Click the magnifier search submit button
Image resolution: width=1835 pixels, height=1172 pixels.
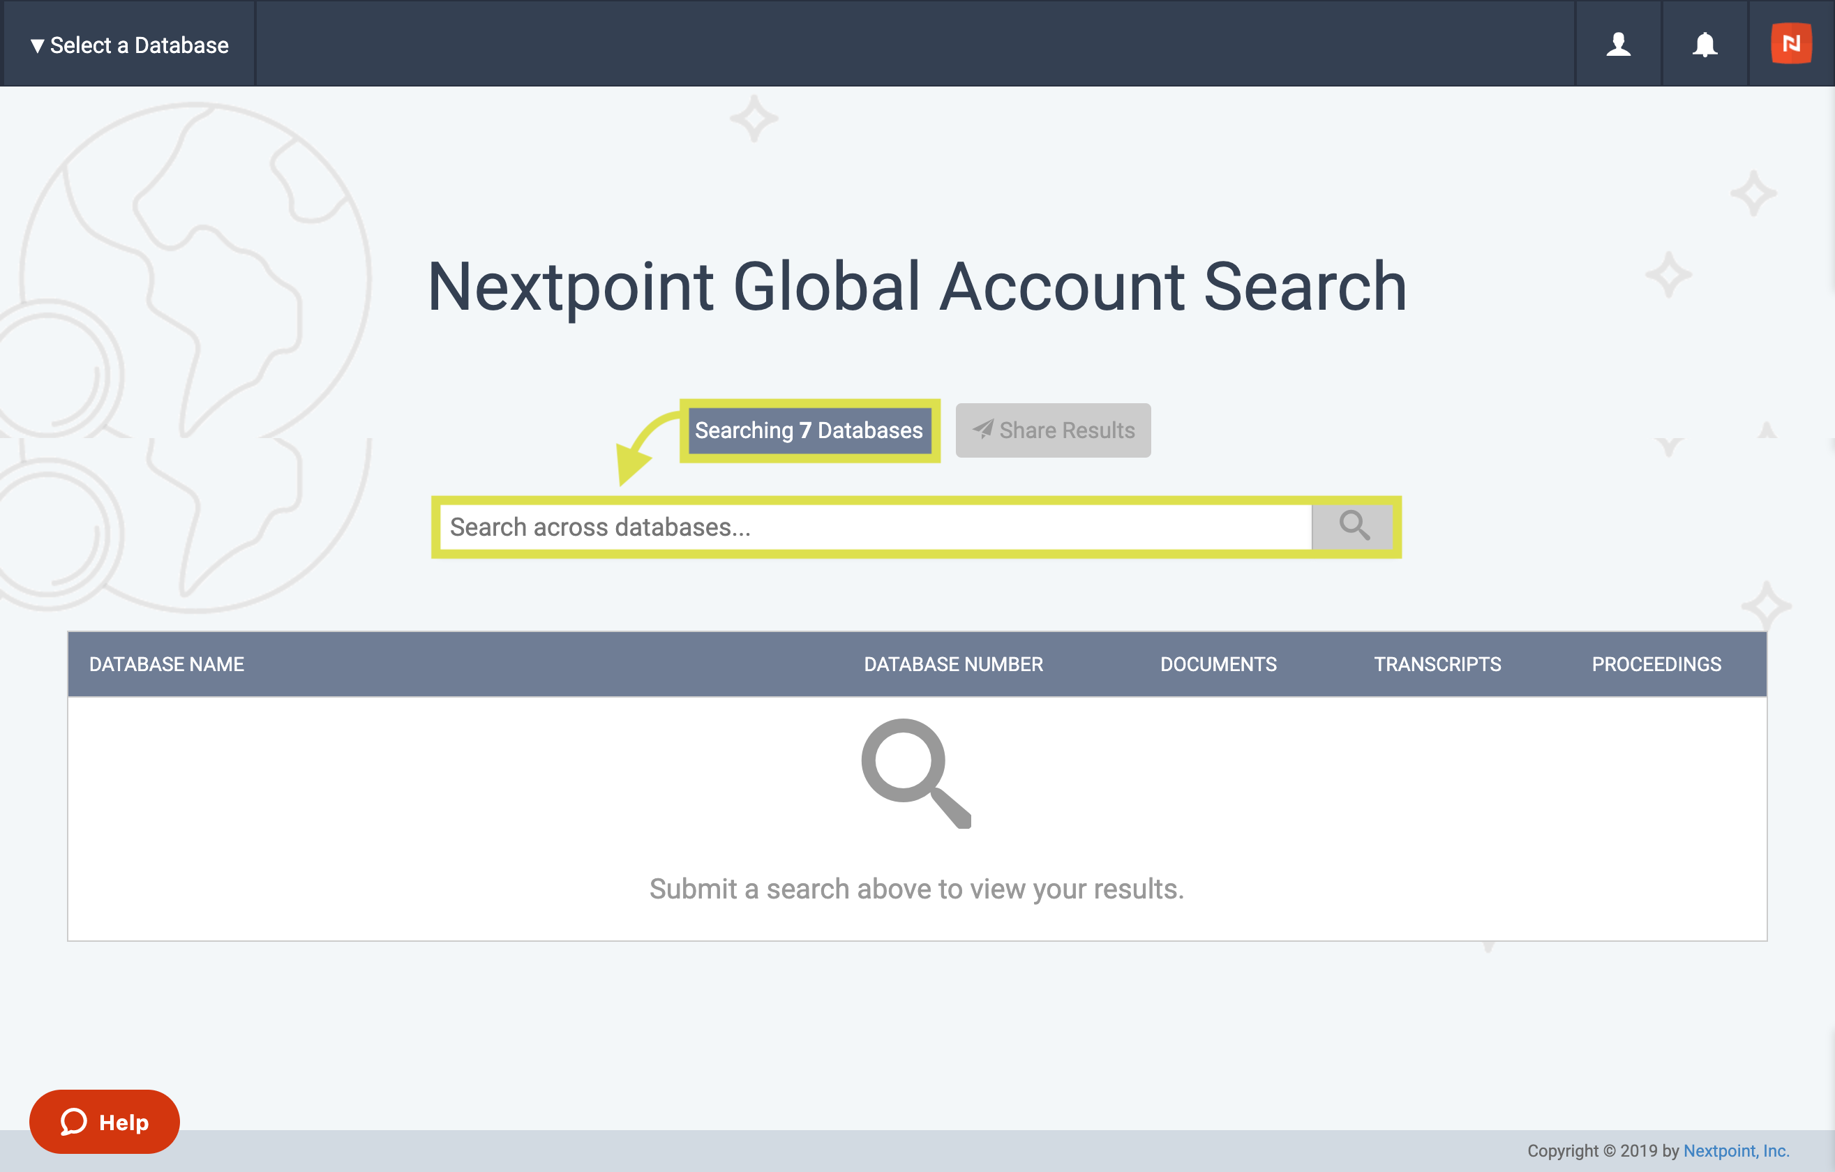[x=1353, y=527]
